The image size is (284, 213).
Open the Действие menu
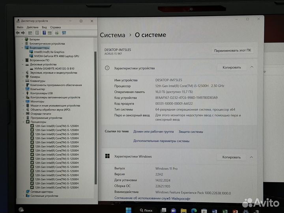32,27
